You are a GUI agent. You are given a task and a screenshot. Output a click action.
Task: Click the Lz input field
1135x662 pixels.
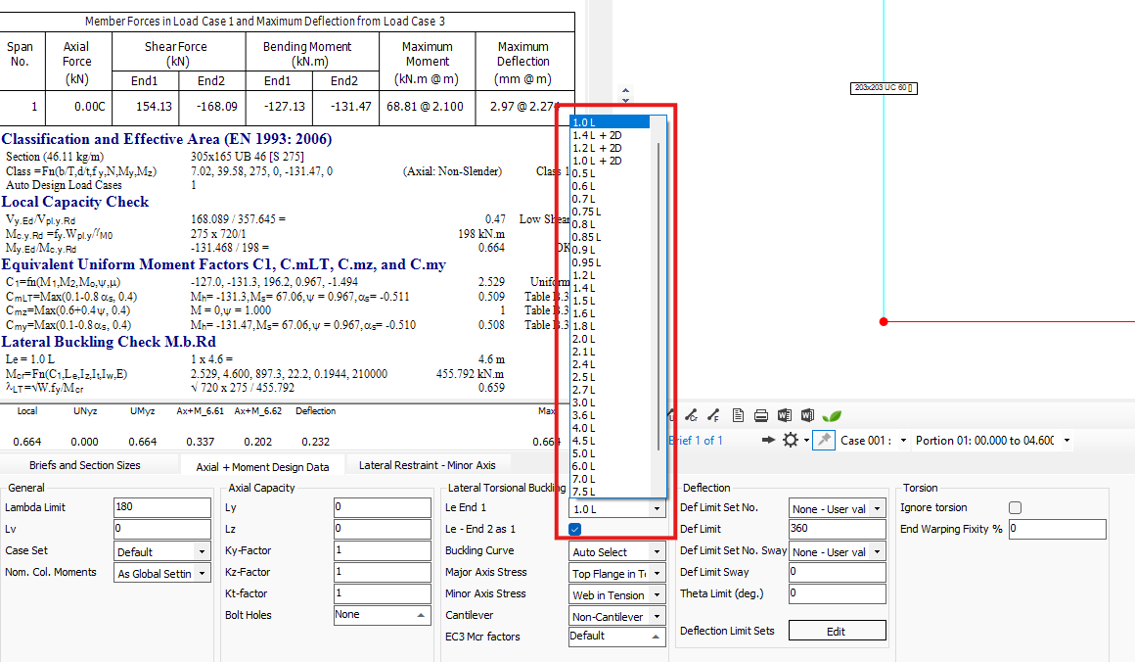click(383, 529)
